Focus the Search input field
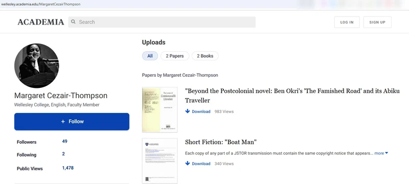The width and height of the screenshot is (409, 184). (x=162, y=22)
